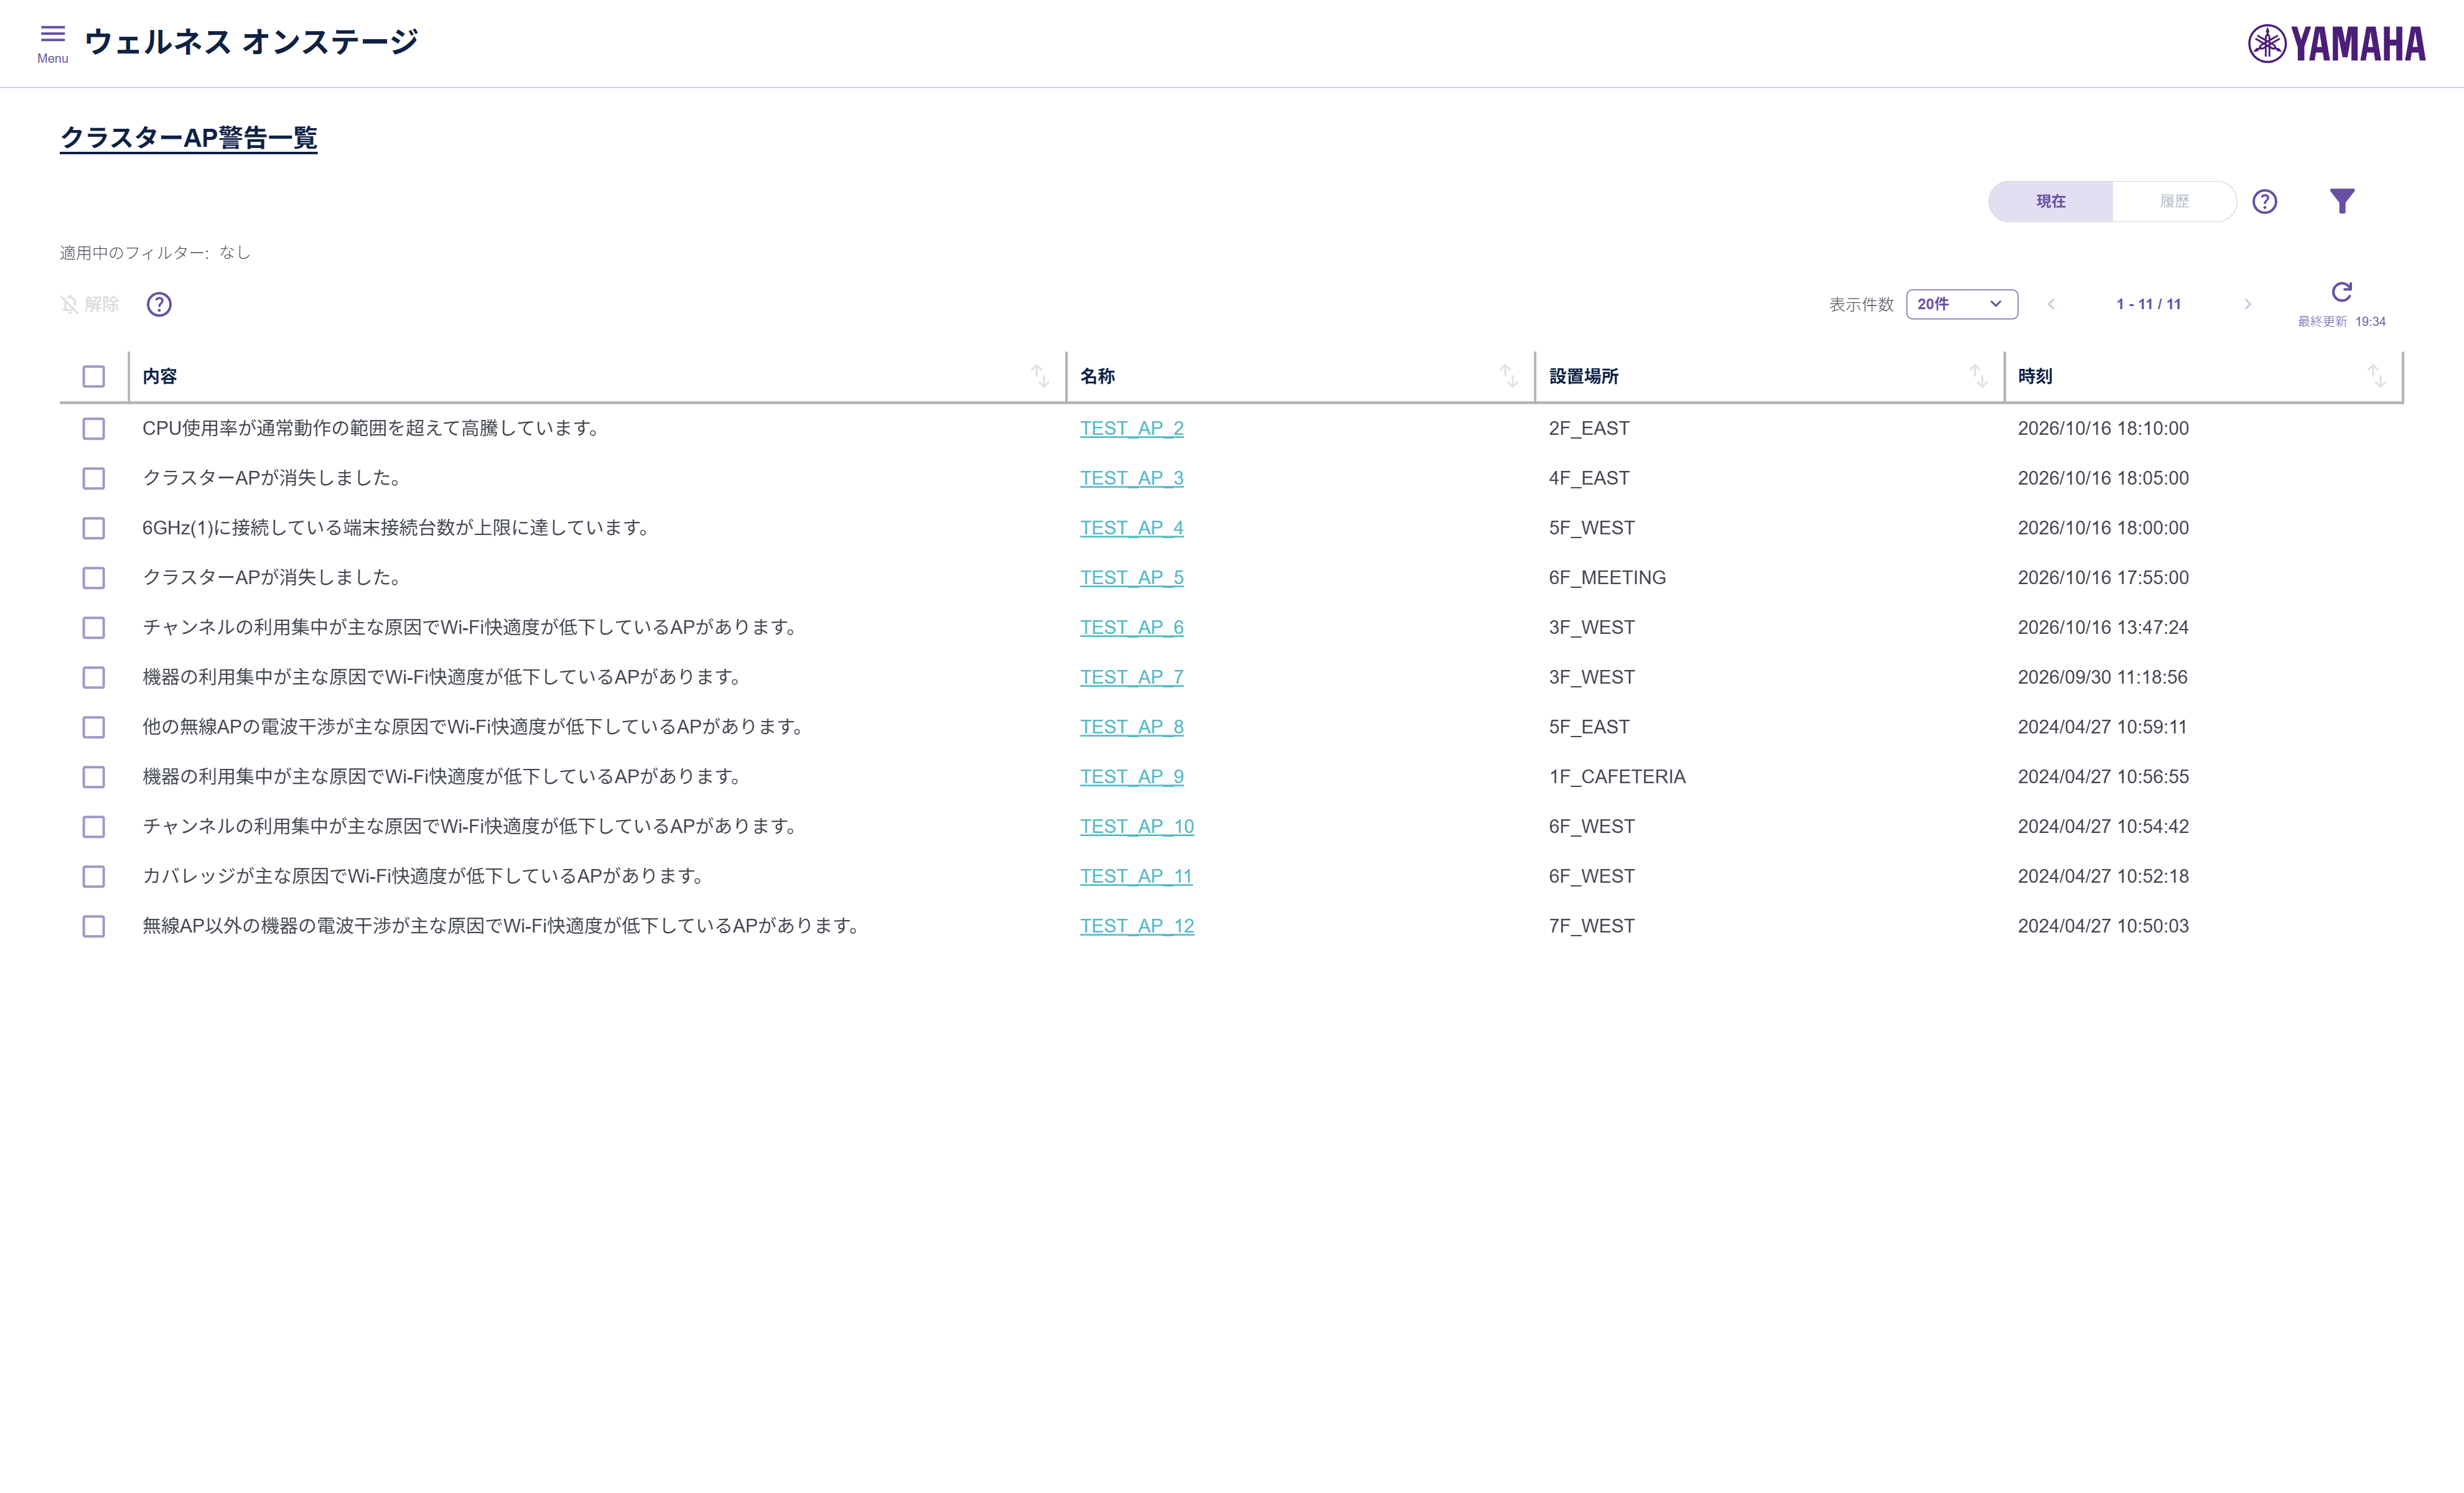Go to the next page arrow
The image size is (2464, 1493).
(2248, 304)
